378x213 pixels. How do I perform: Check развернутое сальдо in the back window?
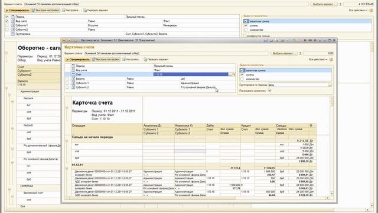pyautogui.click(x=245, y=35)
